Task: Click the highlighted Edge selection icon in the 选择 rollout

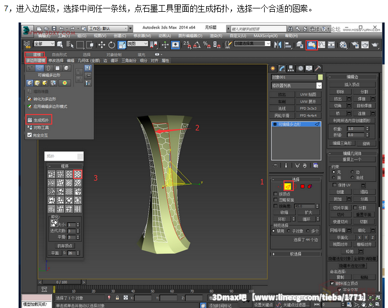Action: coord(288,186)
